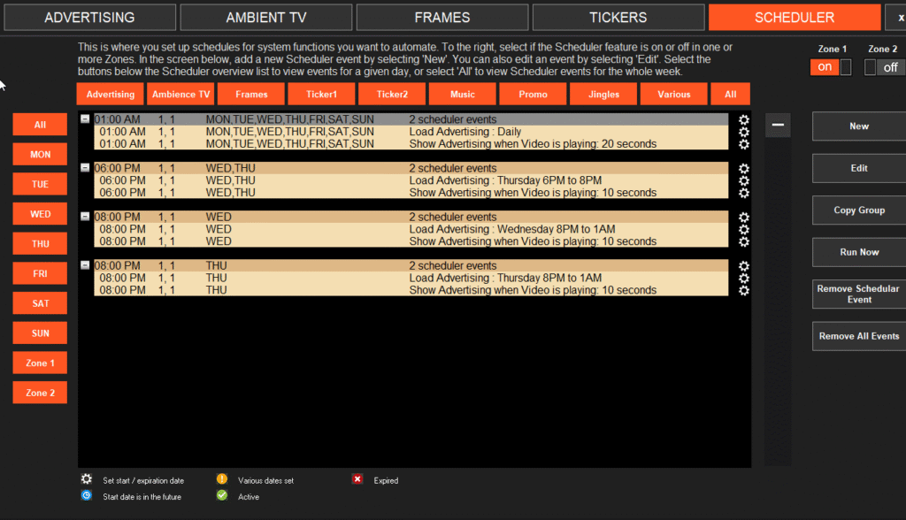The image size is (906, 520).
Task: Click gear icon on 06:00 PM WED,THU header
Action: 743,169
